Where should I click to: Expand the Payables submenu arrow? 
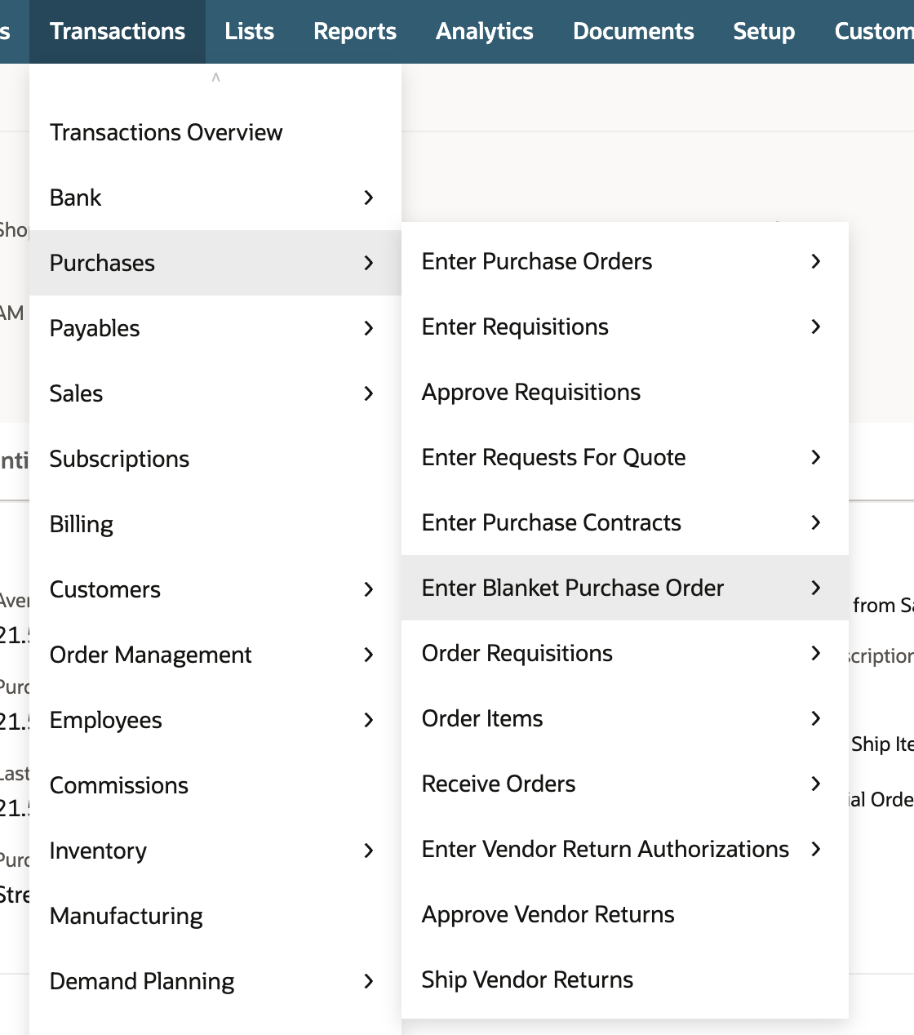click(x=369, y=328)
